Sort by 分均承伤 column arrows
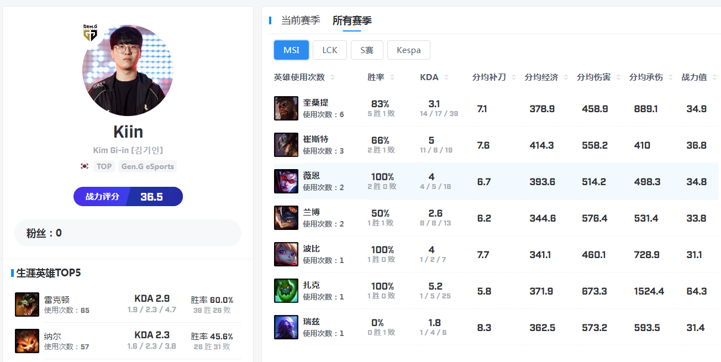 [x=671, y=77]
